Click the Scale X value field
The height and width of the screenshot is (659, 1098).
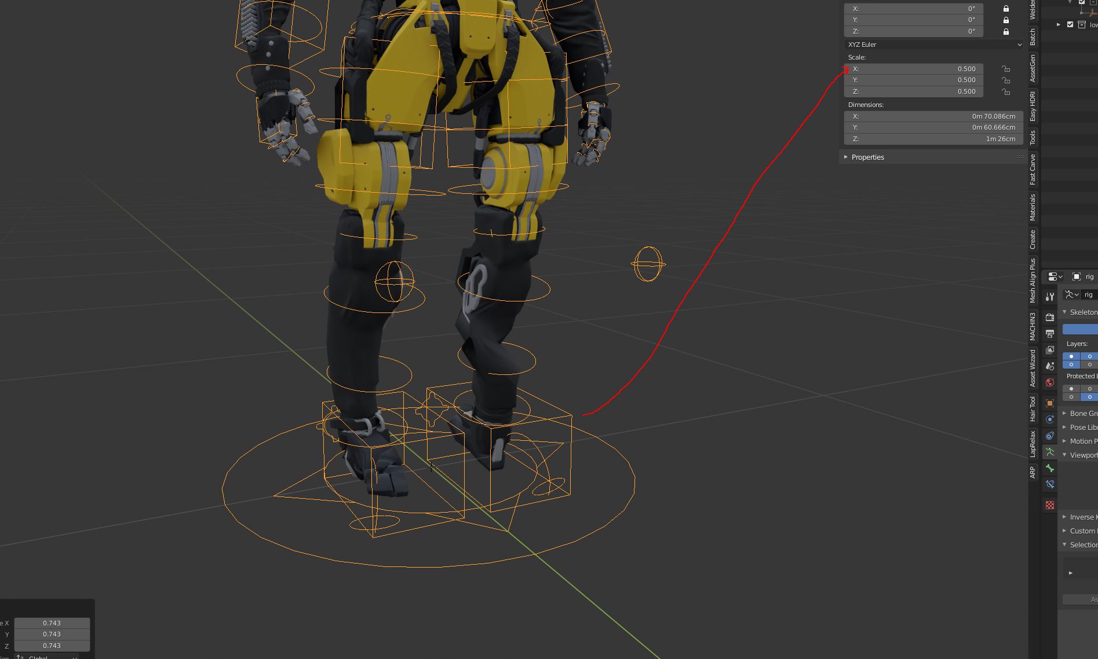[x=913, y=69]
